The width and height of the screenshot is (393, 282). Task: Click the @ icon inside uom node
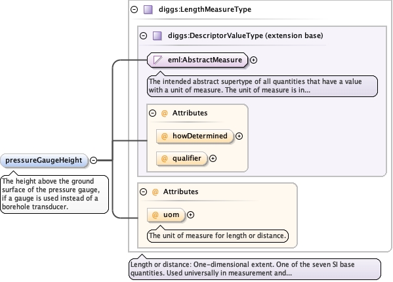pyautogui.click(x=155, y=215)
